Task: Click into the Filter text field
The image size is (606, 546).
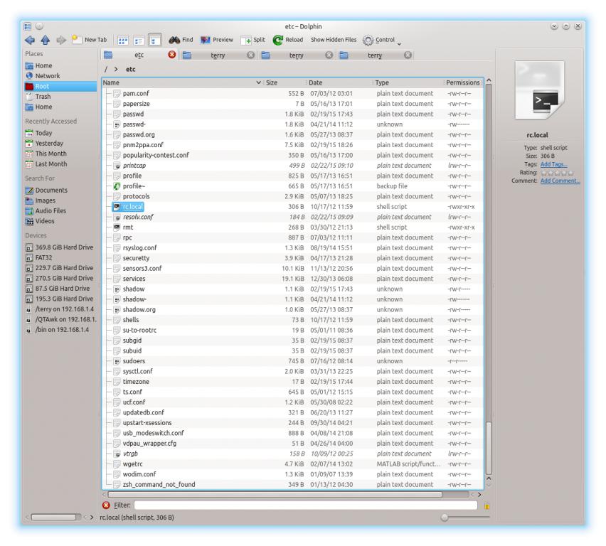Action: pyautogui.click(x=306, y=505)
